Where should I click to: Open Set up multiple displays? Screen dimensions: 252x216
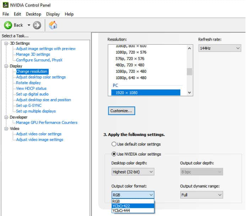[x=36, y=111]
